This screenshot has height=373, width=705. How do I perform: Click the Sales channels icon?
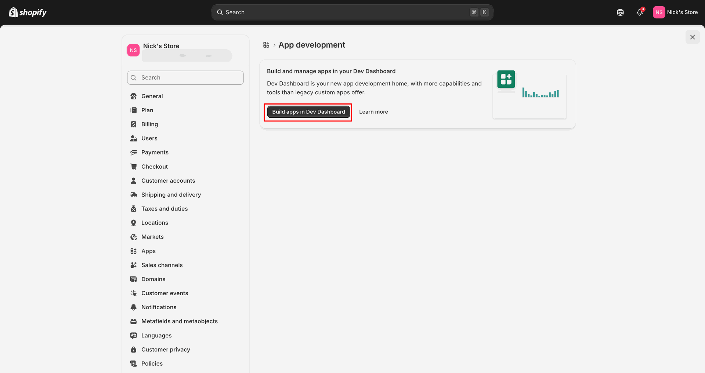[134, 265]
